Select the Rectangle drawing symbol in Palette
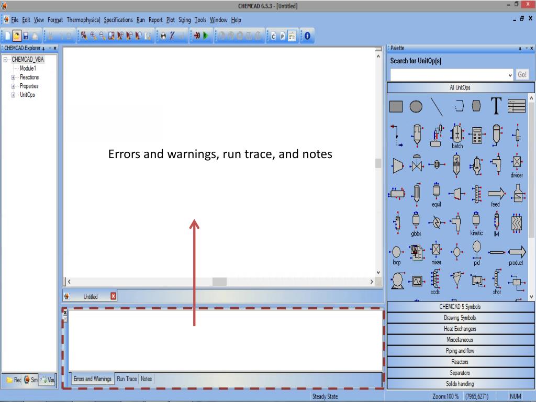Image resolution: width=536 pixels, height=402 pixels. click(x=396, y=106)
